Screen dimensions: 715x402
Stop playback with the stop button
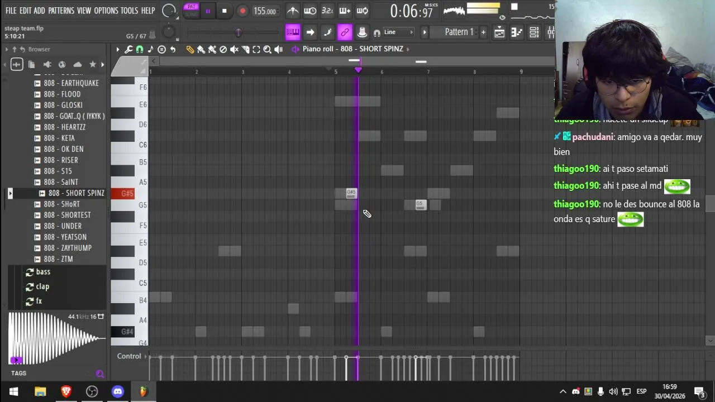225,11
